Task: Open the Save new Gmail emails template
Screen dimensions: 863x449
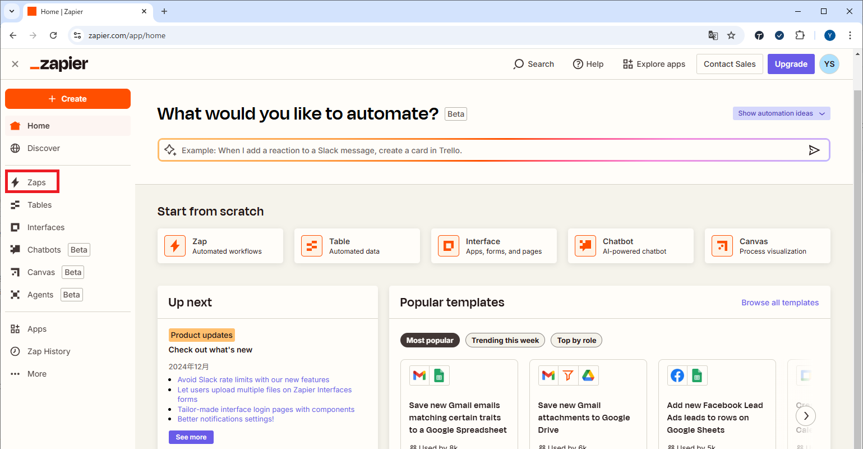Action: [x=459, y=404]
